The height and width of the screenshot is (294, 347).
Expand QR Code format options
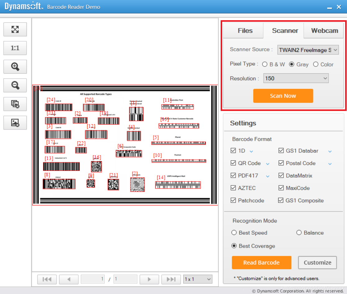click(x=268, y=164)
